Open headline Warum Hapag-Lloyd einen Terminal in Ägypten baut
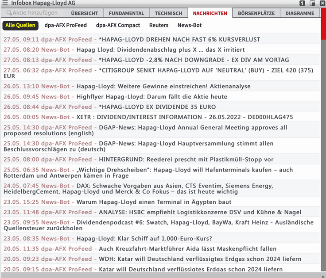The width and height of the screenshot is (326, 278). 160,202
